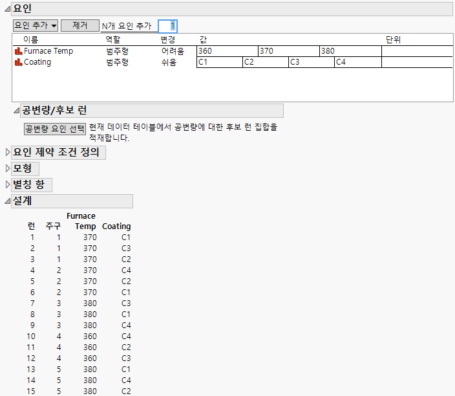455x396 pixels.
Task: Click Coating value C3 in run 2
Action: pos(126,248)
